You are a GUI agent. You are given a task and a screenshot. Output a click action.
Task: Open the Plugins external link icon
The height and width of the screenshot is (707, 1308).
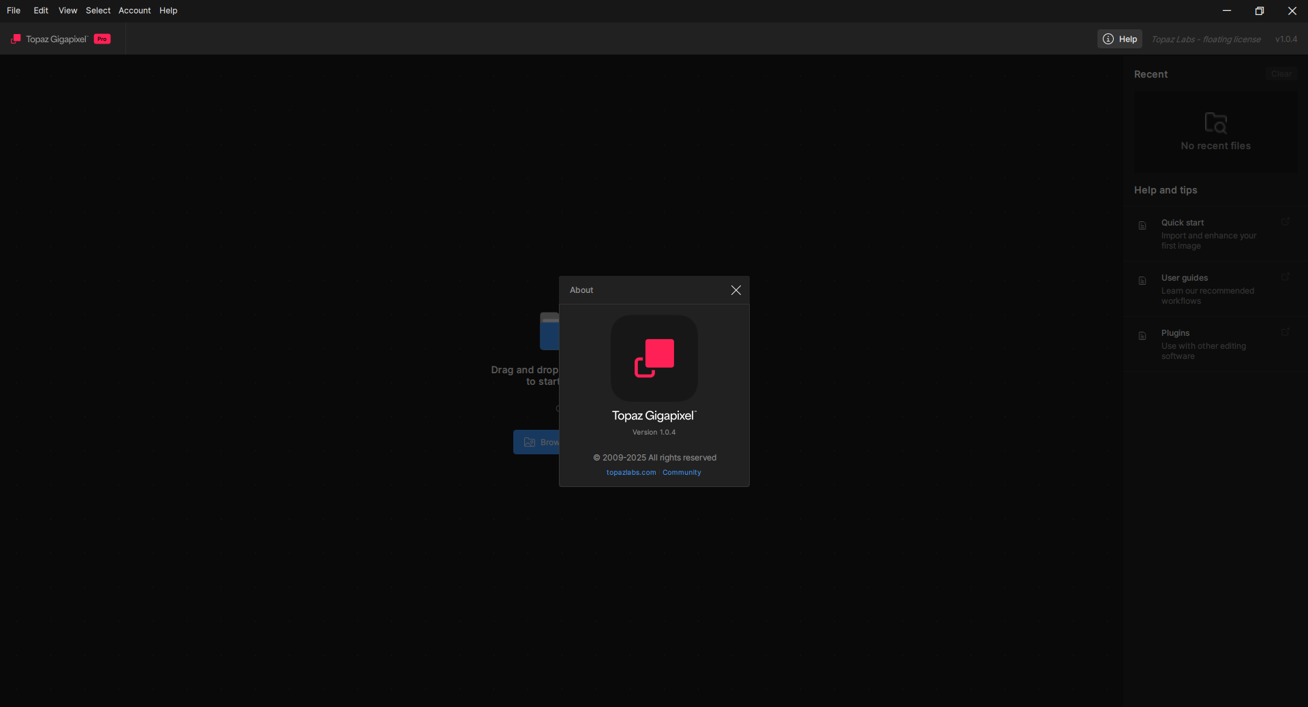1285,332
